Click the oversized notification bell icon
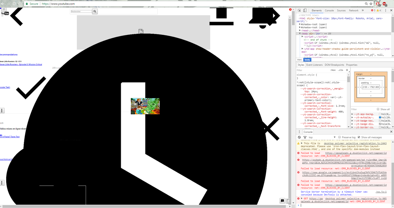The width and height of the screenshot is (394, 208). [263, 16]
